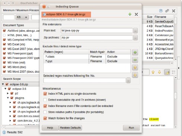Click the expand icon next to queue tab
Image resolution: width=182 pixels, height=136 pixels.
click(x=136, y=14)
